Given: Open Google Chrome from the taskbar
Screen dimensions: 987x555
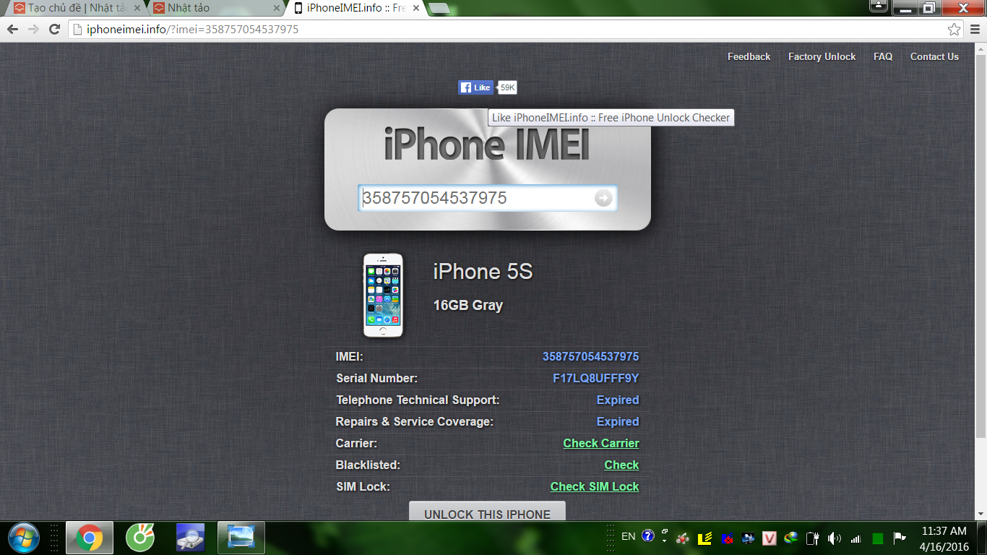Looking at the screenshot, I should click(x=90, y=538).
